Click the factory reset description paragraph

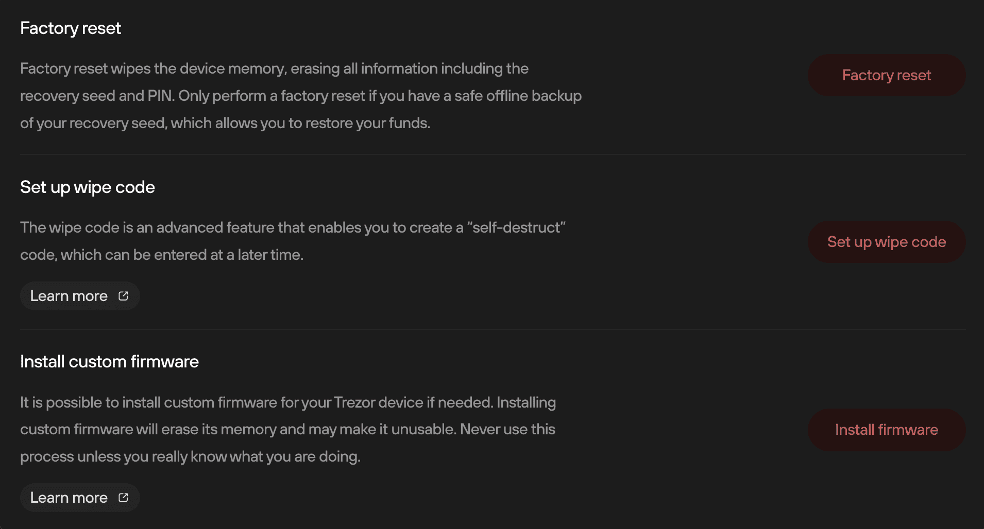click(x=301, y=96)
